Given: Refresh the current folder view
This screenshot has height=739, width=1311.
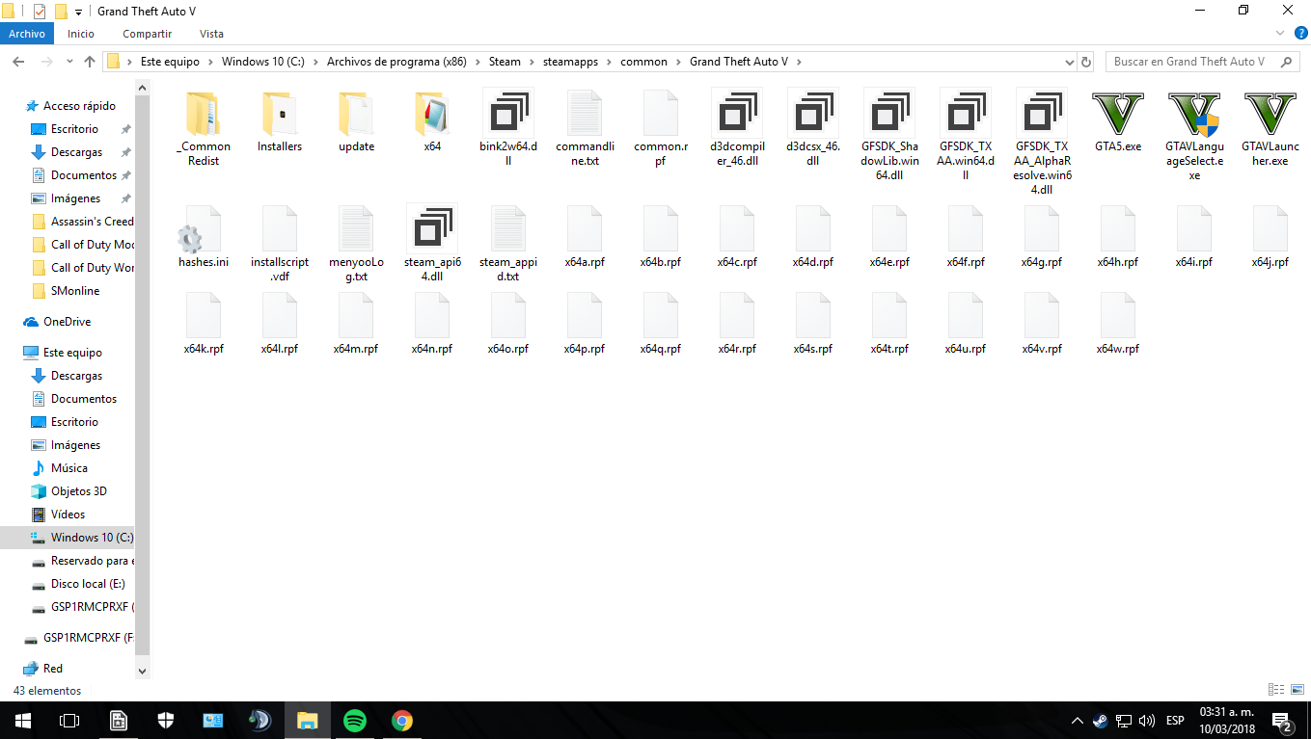Looking at the screenshot, I should (1086, 62).
